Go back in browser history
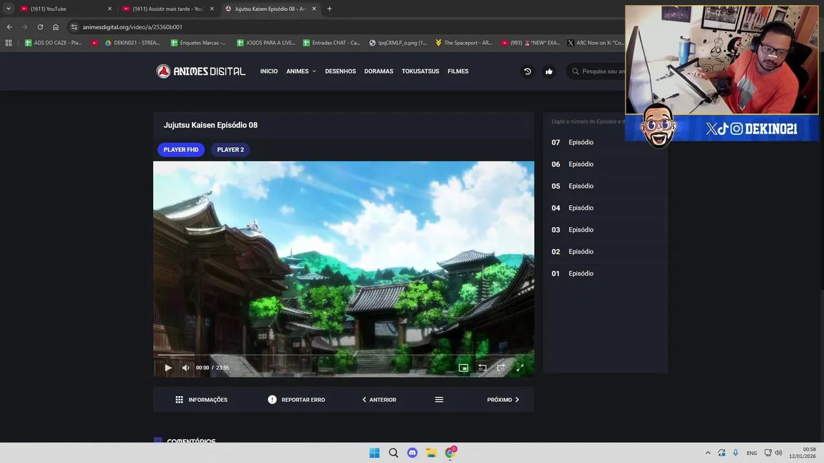The image size is (824, 463). pyautogui.click(x=9, y=27)
